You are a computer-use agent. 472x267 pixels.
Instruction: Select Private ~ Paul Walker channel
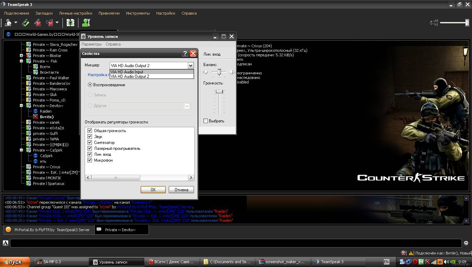(51, 78)
